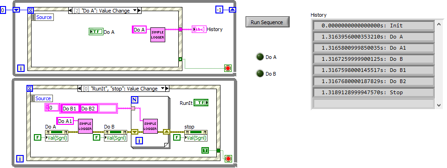This screenshot has width=447, height=168.
Task: Click the For Loop N count terminal
Action: click(x=134, y=100)
